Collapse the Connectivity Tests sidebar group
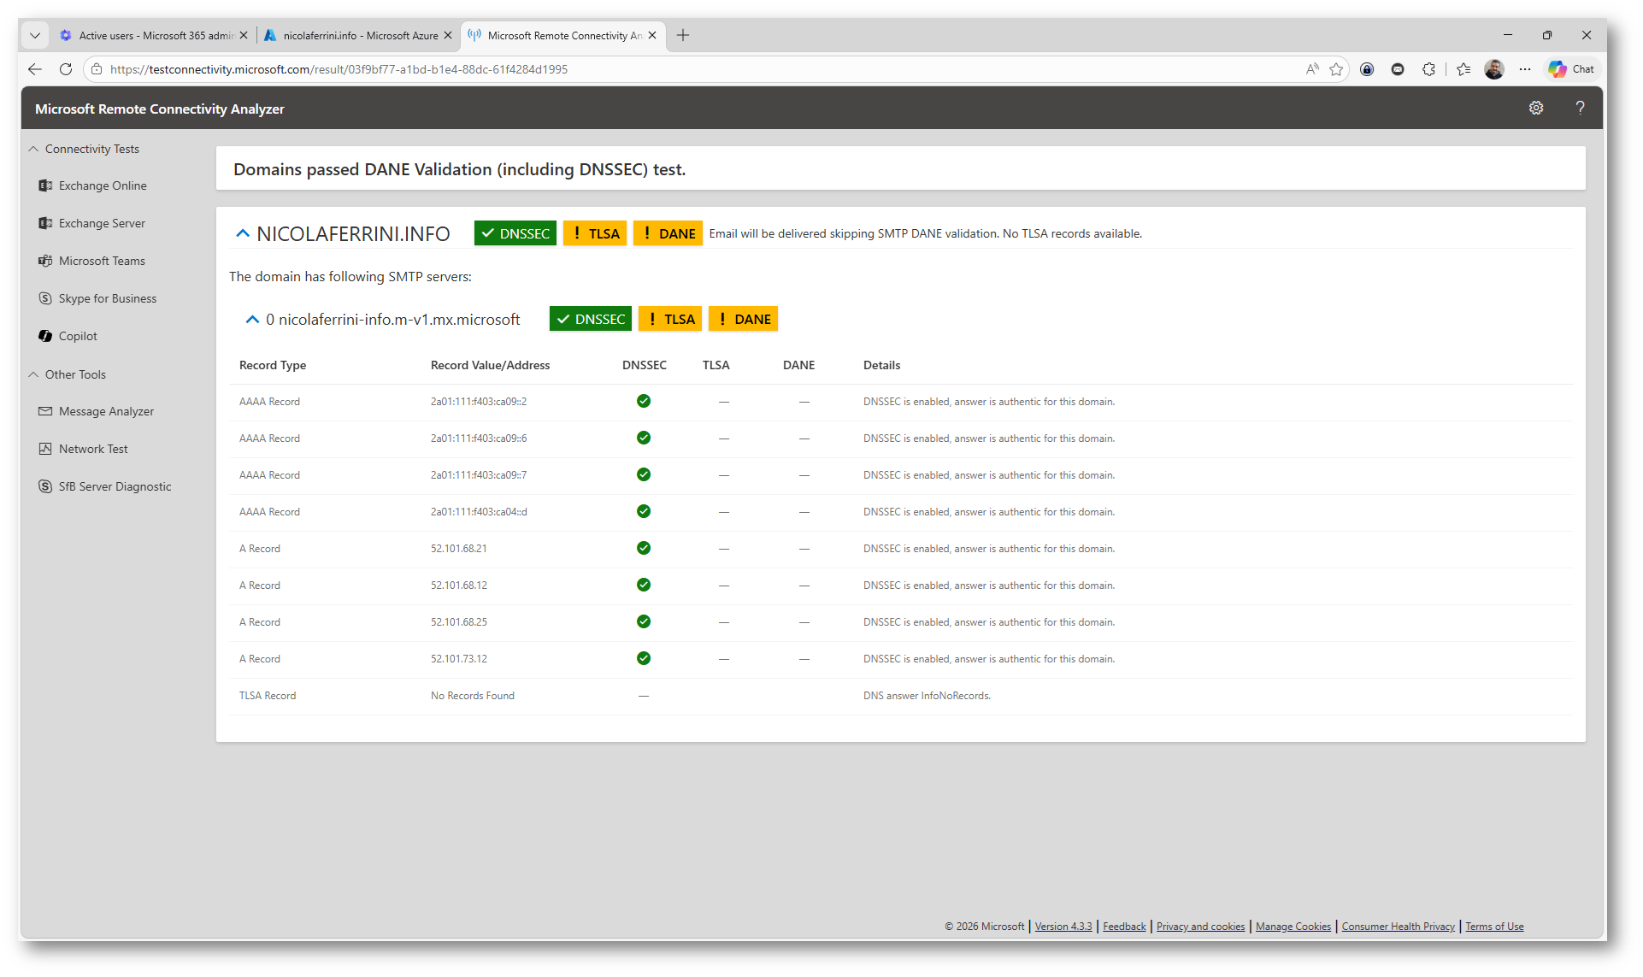Viewport: 1643px width, 977px height. click(x=33, y=149)
